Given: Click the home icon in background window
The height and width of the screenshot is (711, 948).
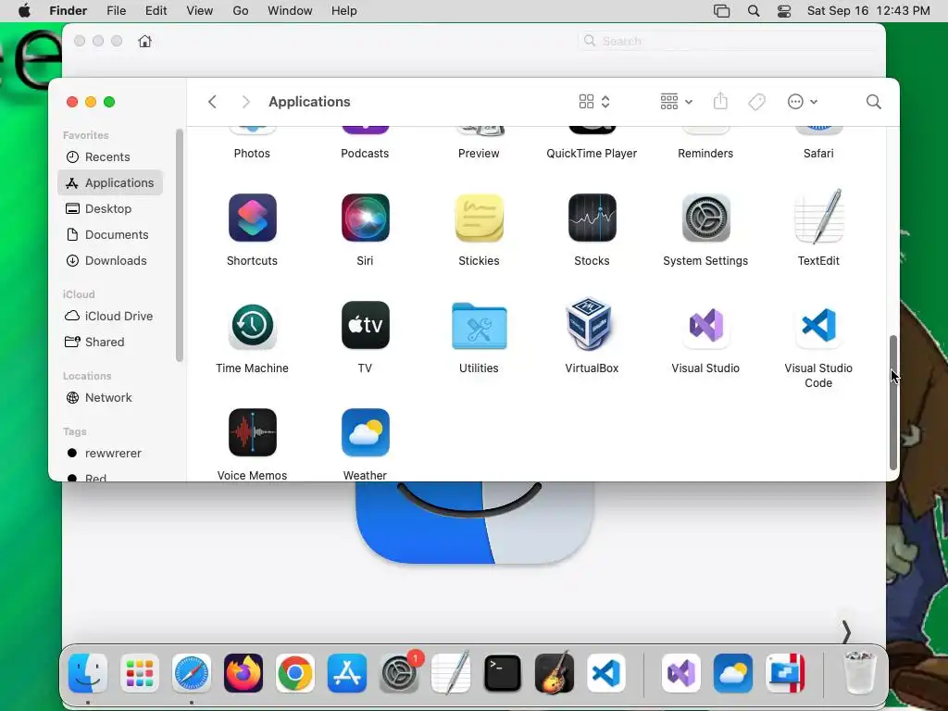Looking at the screenshot, I should click(x=144, y=41).
